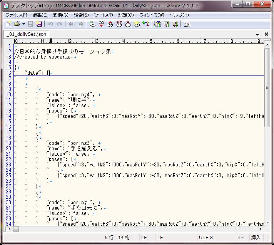Open the 設定(O) menu
The image size is (274, 245).
coord(126,15)
